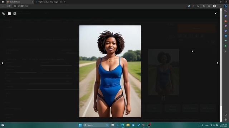
Task: Click the enlarged generated image in lightbox
Action: pyautogui.click(x=110, y=71)
